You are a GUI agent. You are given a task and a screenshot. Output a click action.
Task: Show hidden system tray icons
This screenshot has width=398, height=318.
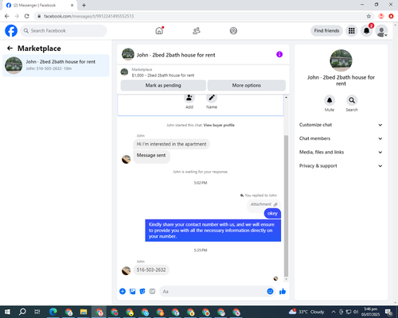[x=334, y=312]
